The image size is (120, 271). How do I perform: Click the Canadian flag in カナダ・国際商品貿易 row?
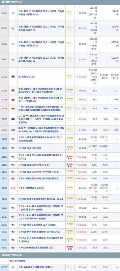point(13,188)
